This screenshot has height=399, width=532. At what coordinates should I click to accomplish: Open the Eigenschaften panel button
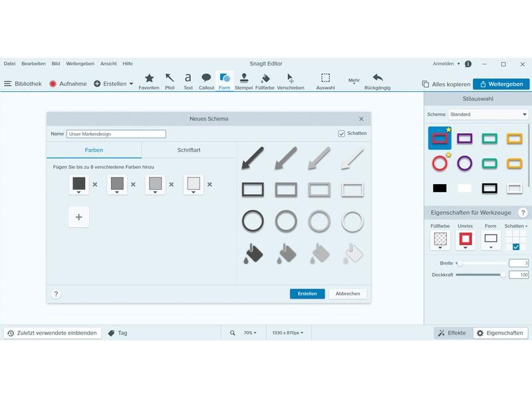pyautogui.click(x=500, y=333)
